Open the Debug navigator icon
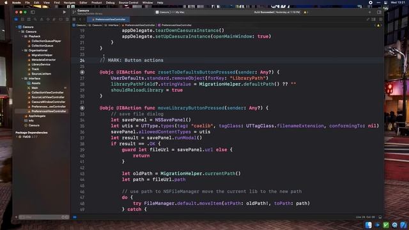This screenshot has height=230, width=409. (54, 19)
